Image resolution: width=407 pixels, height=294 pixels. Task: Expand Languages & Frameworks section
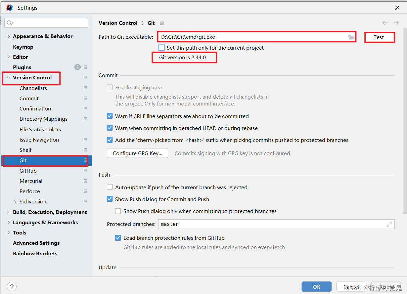click(9, 222)
